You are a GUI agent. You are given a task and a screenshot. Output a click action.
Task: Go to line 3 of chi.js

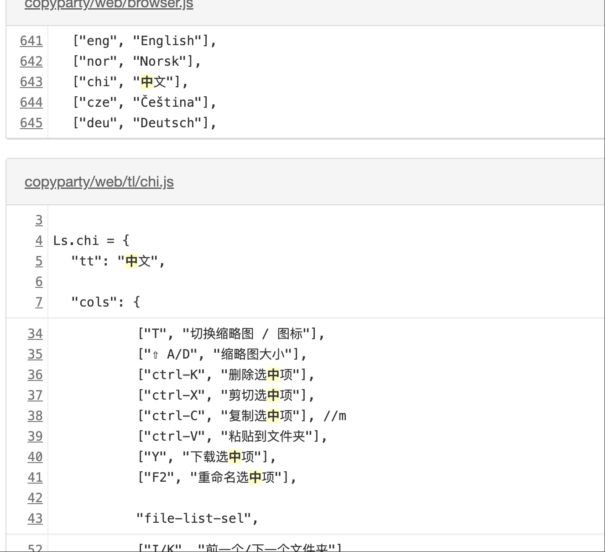tap(39, 220)
